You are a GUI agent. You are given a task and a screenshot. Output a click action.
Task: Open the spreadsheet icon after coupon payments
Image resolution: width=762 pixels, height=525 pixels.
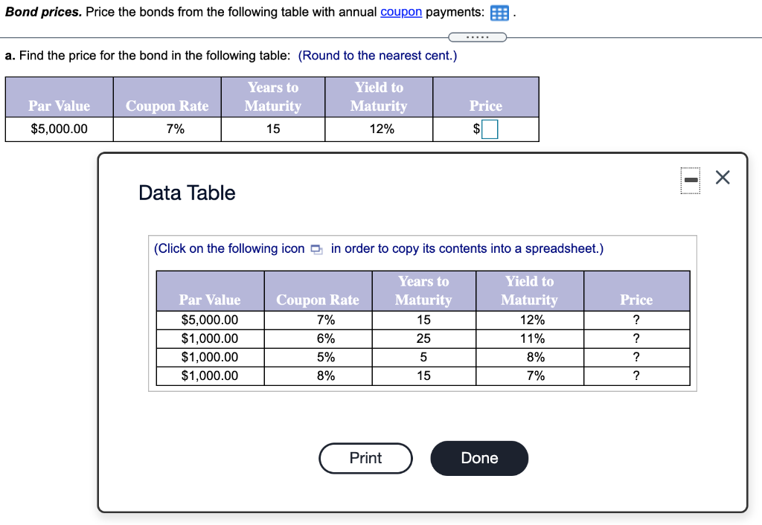coord(499,13)
